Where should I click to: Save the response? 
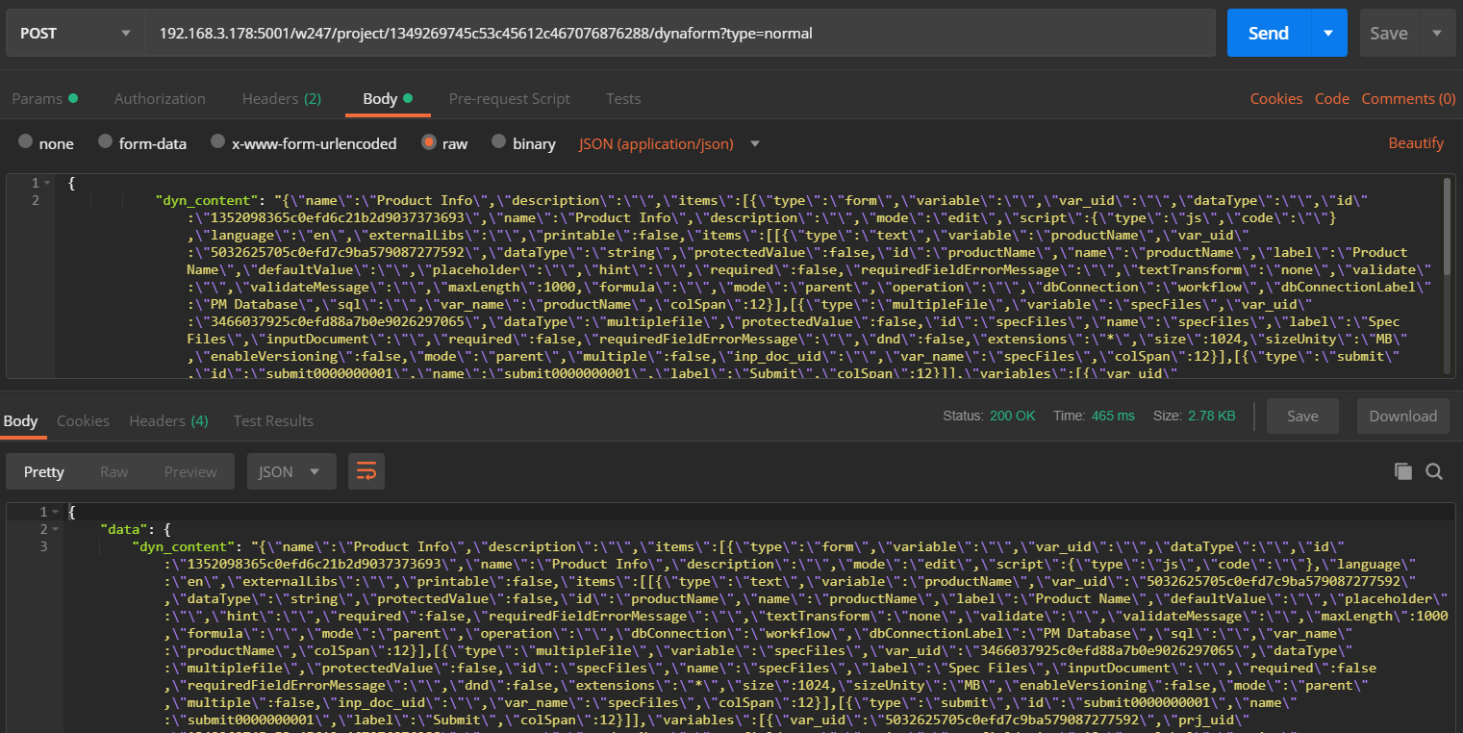pyautogui.click(x=1302, y=416)
